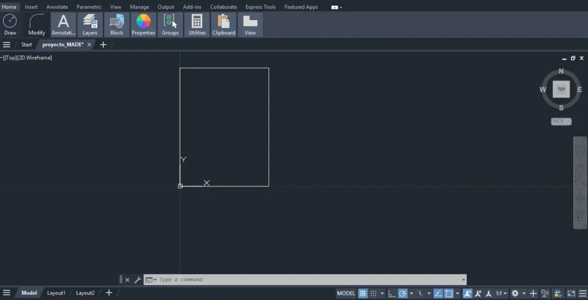Open the Block panel
The width and height of the screenshot is (588, 300).
tap(117, 25)
